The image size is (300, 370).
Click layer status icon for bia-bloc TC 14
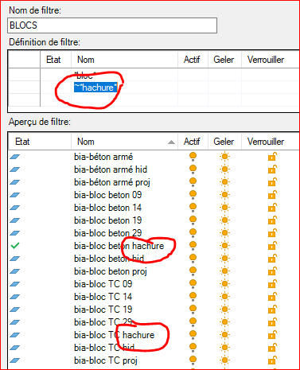(15, 297)
